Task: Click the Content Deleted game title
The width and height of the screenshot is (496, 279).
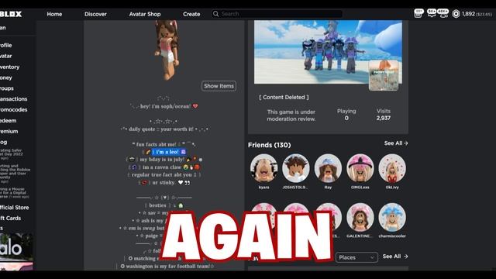Action: [x=284, y=98]
